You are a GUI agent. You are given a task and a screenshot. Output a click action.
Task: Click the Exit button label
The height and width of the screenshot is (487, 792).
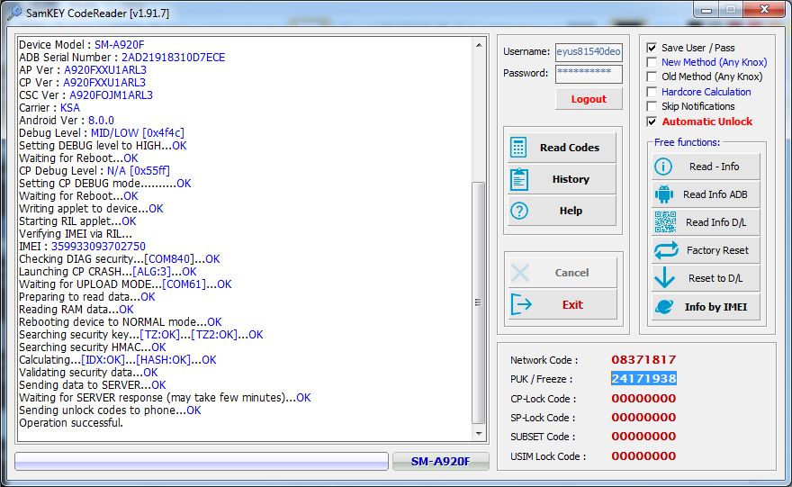click(572, 304)
